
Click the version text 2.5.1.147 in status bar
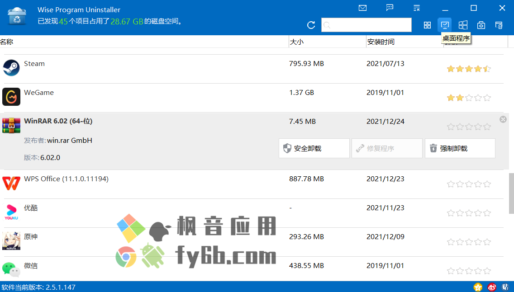pyautogui.click(x=60, y=287)
